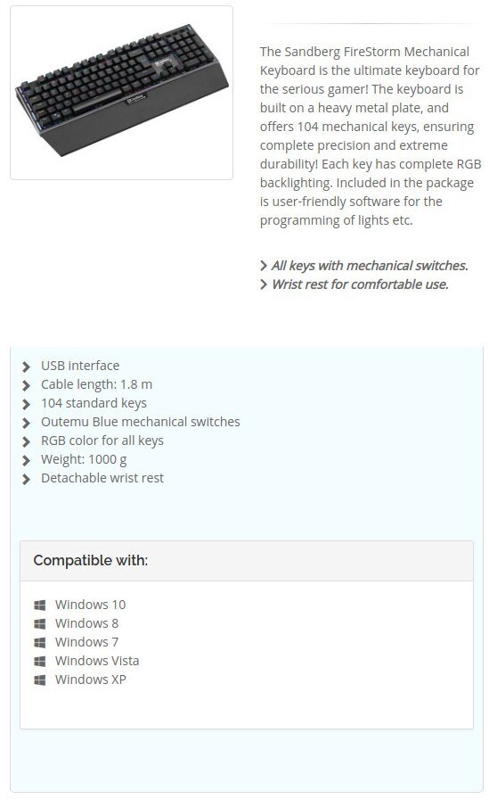Click chevron before Detachable wrist rest

27,479
